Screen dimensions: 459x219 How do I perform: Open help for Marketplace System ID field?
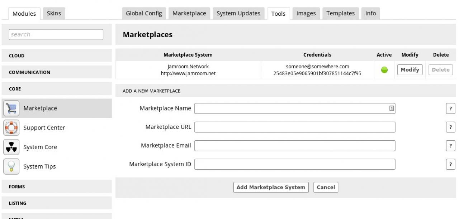450,164
